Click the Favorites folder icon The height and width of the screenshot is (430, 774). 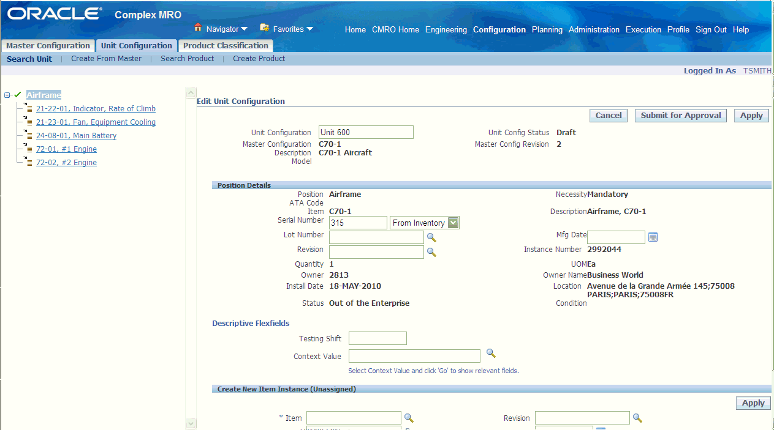pos(265,28)
